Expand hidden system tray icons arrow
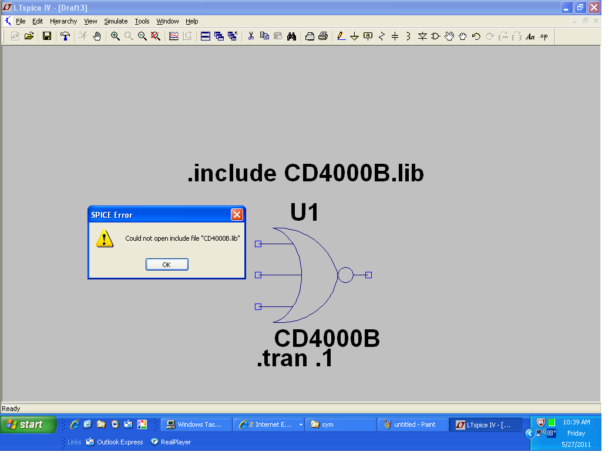Image resolution: width=612 pixels, height=452 pixels. [530, 433]
